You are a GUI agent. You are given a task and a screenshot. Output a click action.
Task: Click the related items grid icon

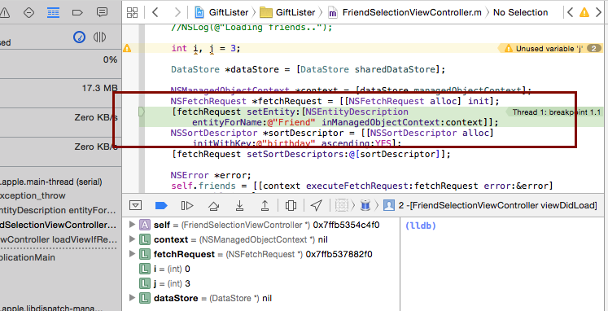132,13
